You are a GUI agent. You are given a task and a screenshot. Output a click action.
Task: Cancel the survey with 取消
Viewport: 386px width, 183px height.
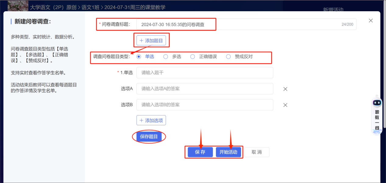[x=257, y=152]
